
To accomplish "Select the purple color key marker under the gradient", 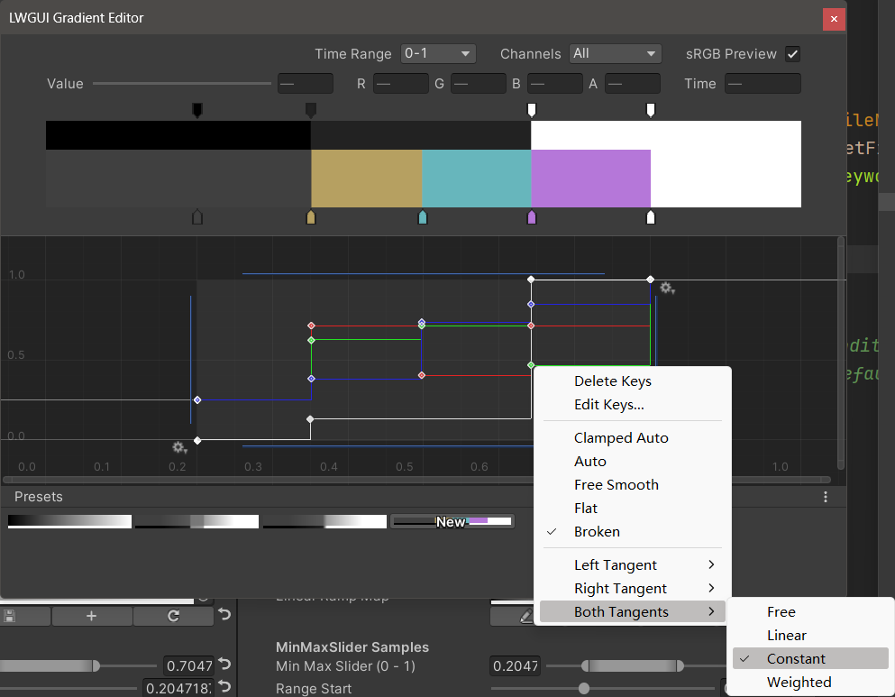I will [x=532, y=217].
